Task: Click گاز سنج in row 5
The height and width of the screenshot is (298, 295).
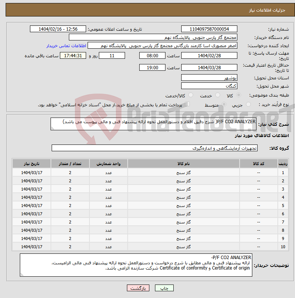Action: click(x=183, y=206)
